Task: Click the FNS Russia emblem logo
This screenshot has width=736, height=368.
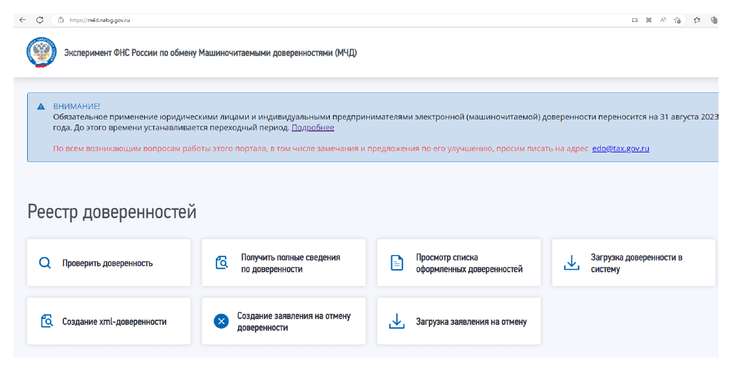Action: [41, 53]
